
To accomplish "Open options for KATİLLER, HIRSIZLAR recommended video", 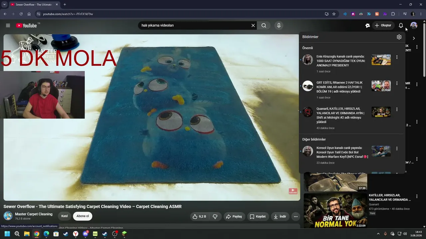I will [x=417, y=197].
